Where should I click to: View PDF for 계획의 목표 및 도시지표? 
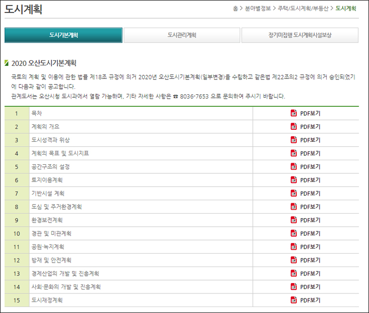click(x=310, y=153)
